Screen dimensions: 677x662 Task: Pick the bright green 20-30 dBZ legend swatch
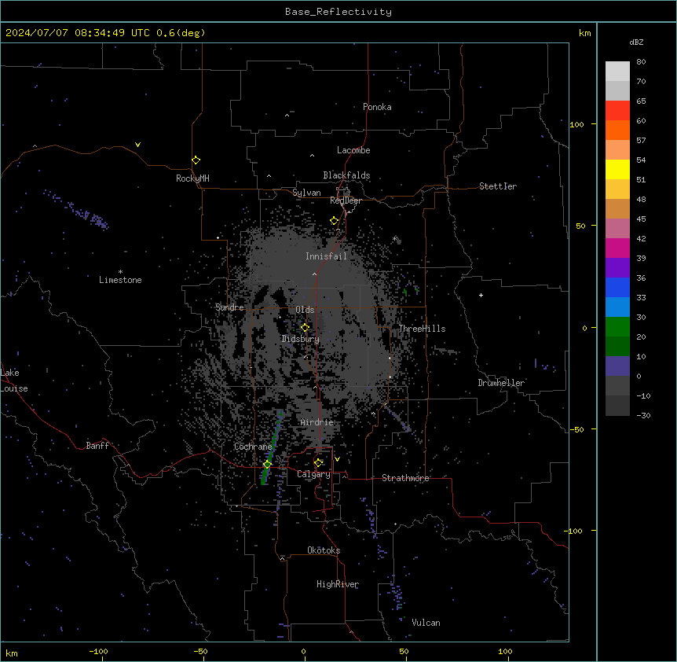[617, 327]
